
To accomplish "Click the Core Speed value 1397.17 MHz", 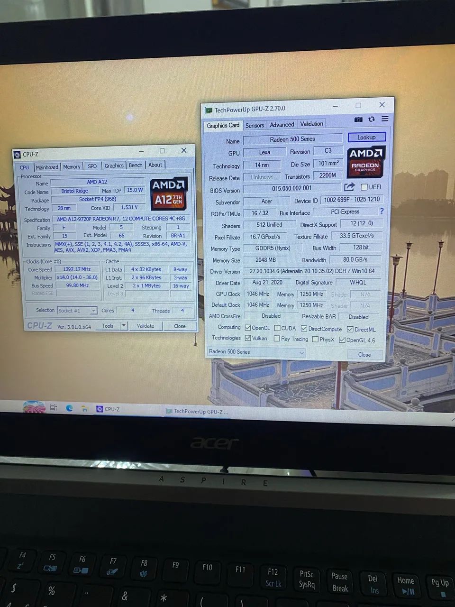I will pyautogui.click(x=77, y=269).
